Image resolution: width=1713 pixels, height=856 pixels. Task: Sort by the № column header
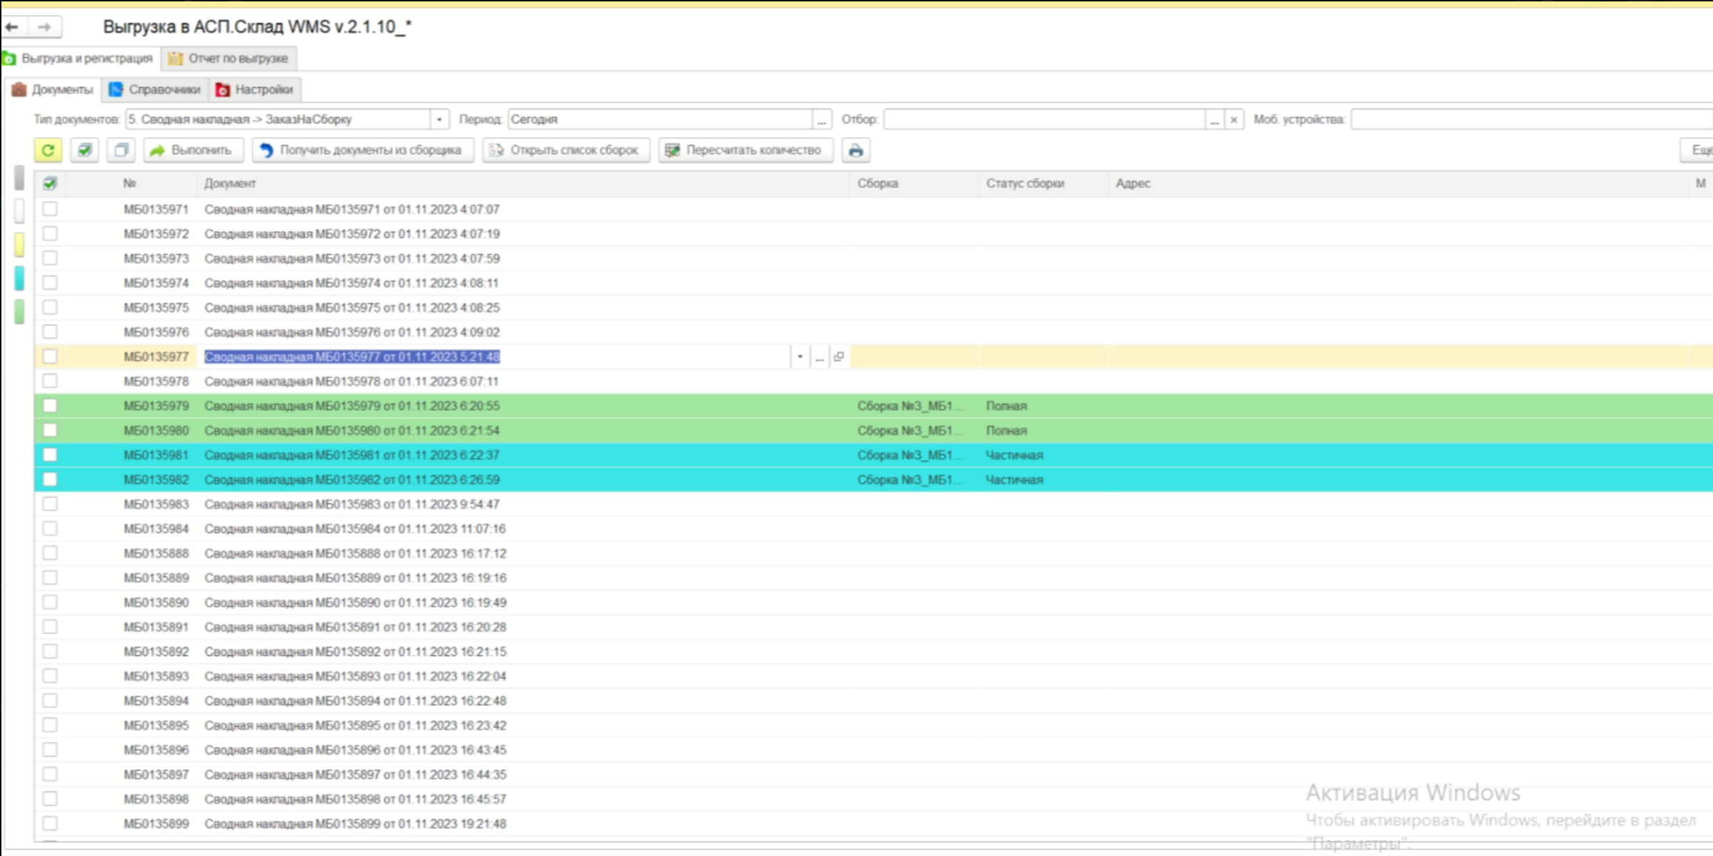(x=129, y=183)
